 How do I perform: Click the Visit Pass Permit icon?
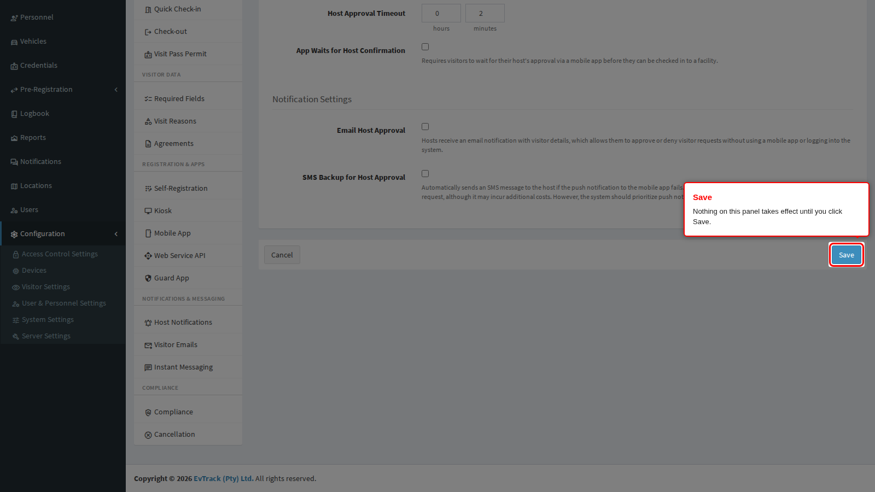pyautogui.click(x=148, y=55)
